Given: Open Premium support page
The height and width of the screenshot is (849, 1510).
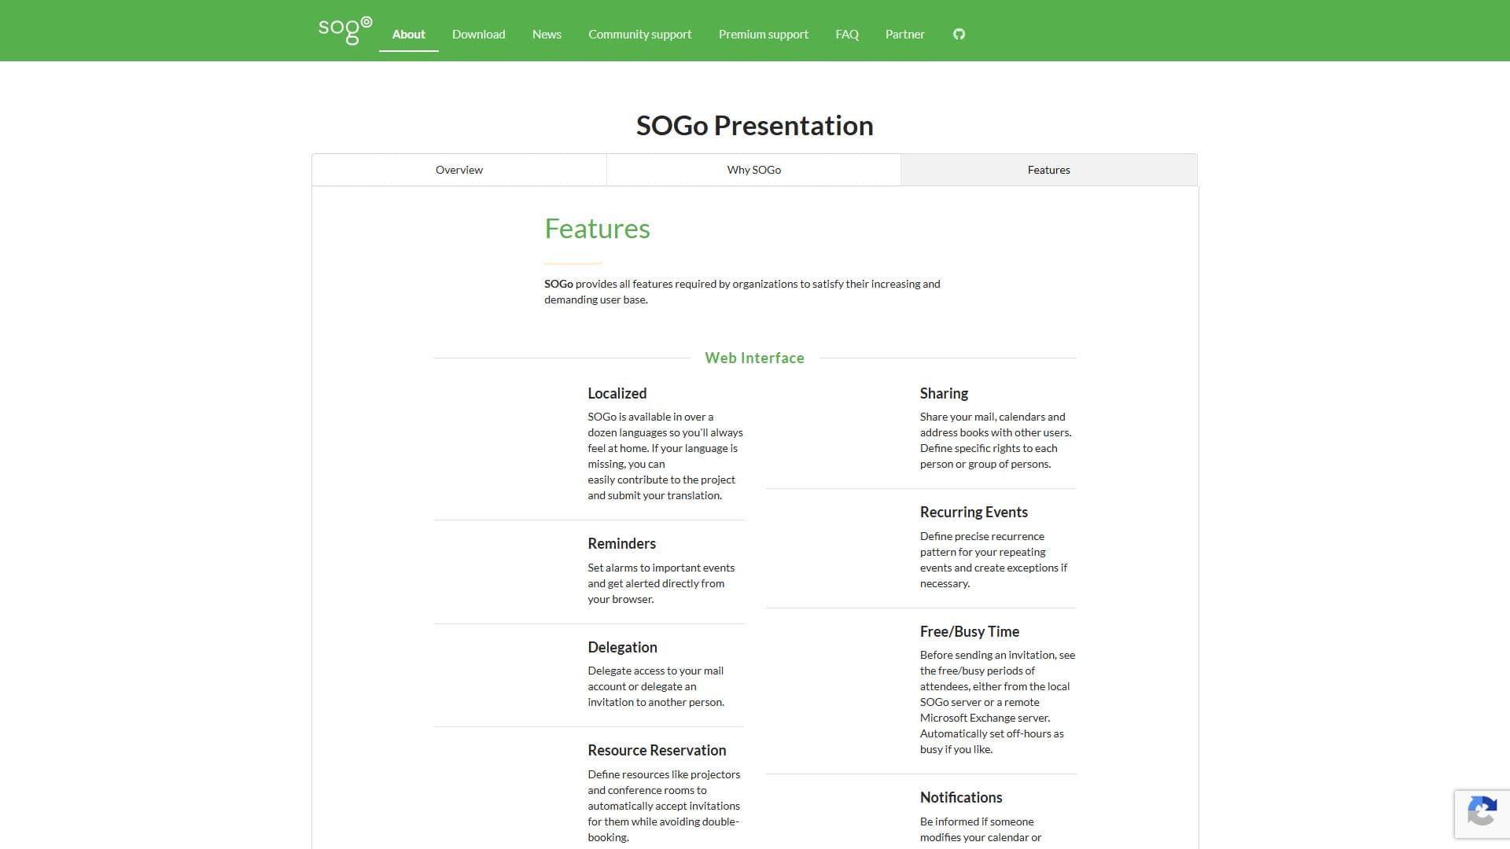Looking at the screenshot, I should [x=764, y=34].
